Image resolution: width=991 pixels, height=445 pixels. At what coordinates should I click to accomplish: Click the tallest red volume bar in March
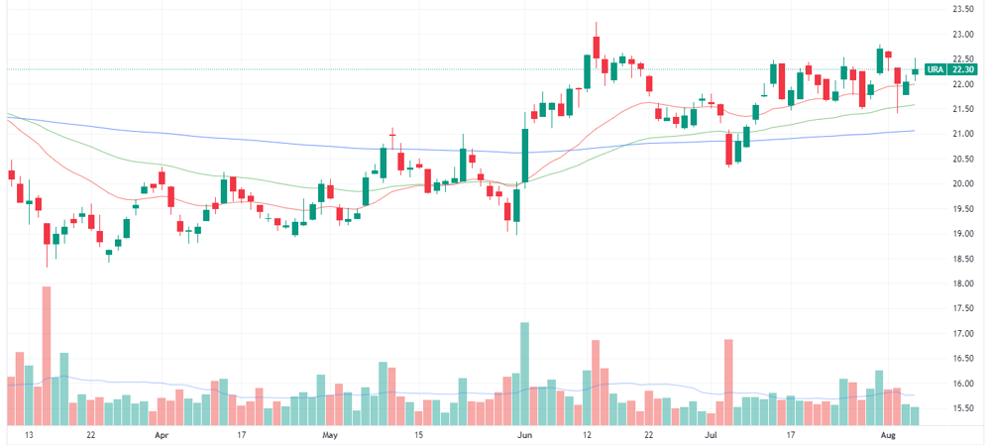coord(47,355)
